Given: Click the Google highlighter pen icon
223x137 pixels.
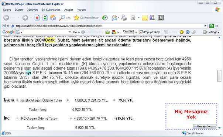Looking at the screenshot, I should [194, 32].
